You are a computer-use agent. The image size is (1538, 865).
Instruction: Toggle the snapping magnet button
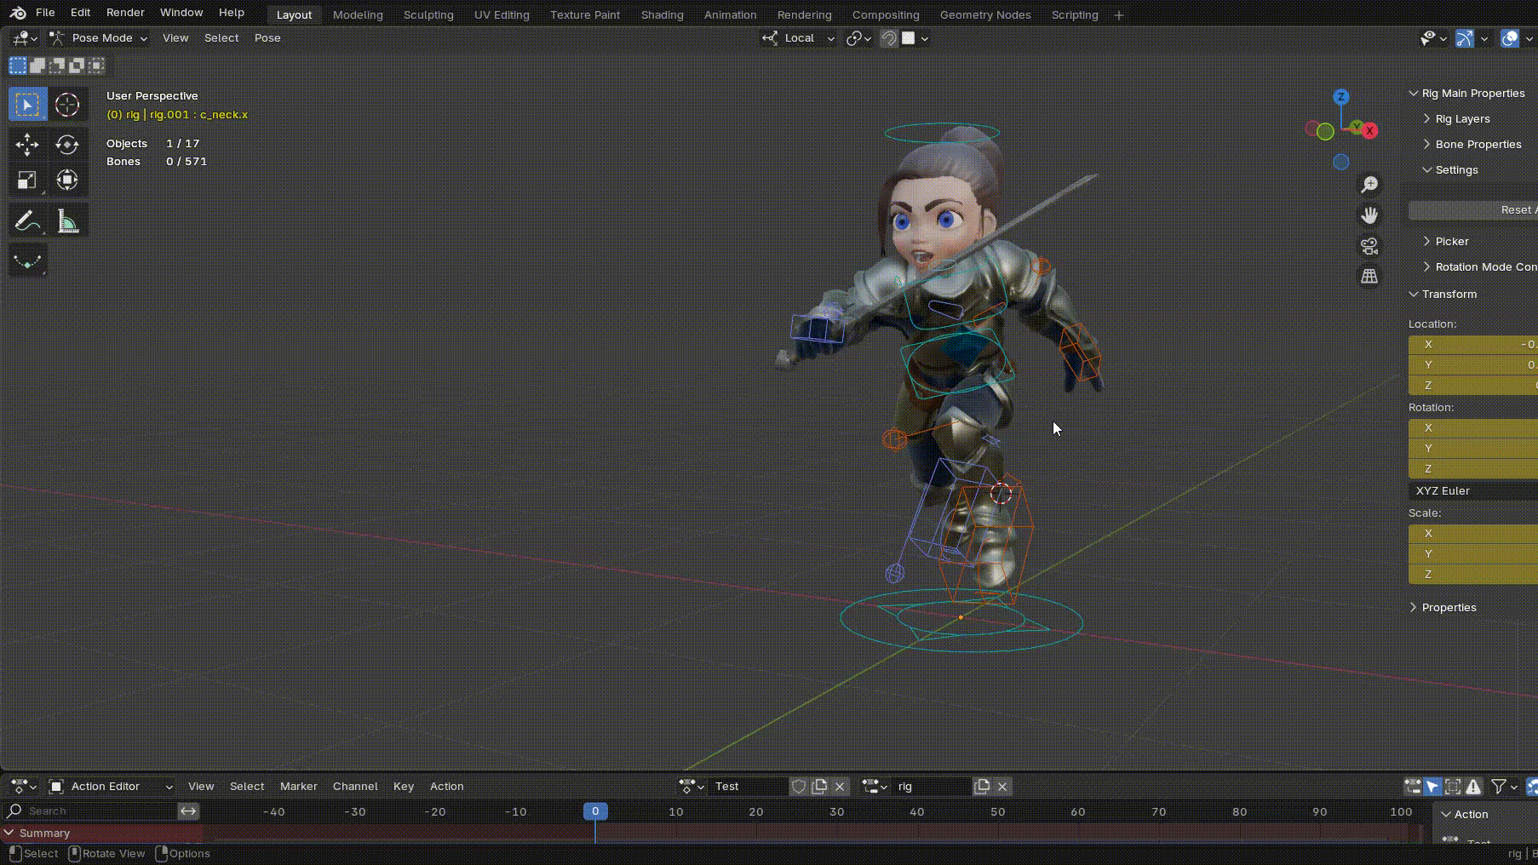[889, 38]
